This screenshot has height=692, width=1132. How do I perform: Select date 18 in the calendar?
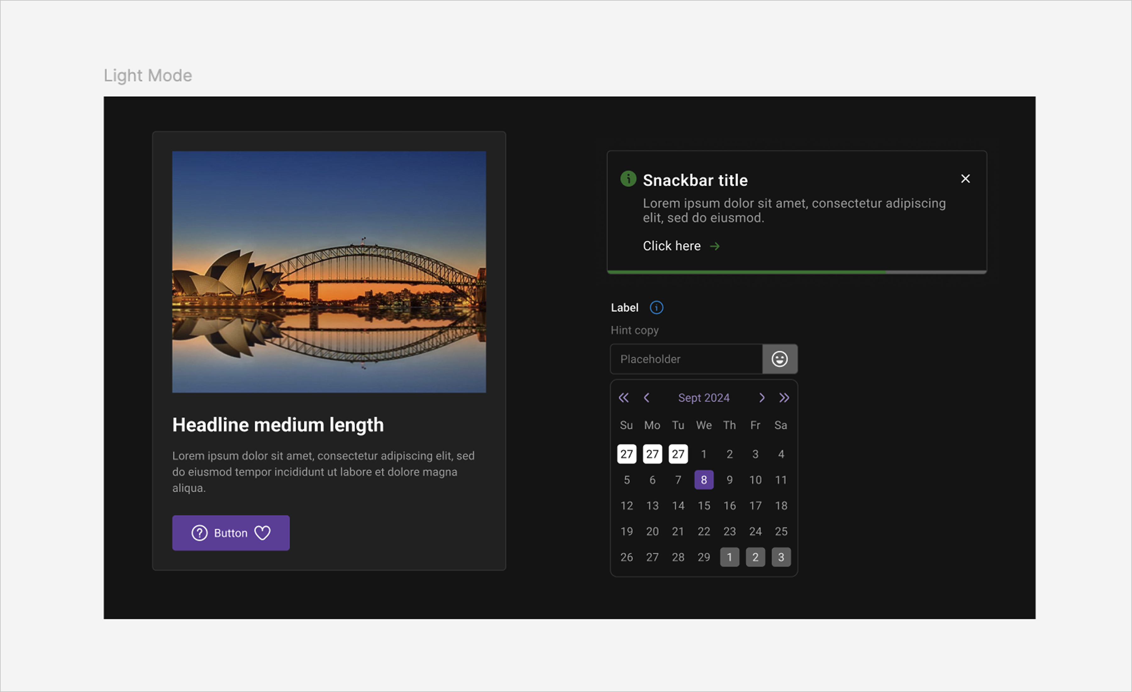click(x=781, y=505)
